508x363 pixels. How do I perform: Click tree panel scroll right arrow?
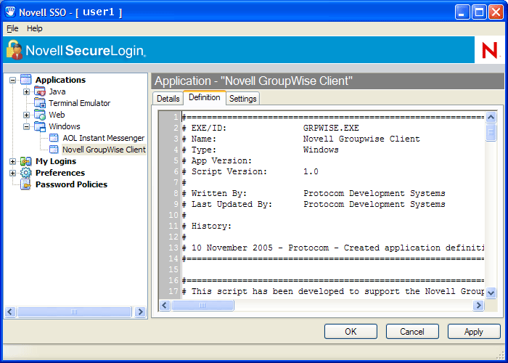(140, 311)
